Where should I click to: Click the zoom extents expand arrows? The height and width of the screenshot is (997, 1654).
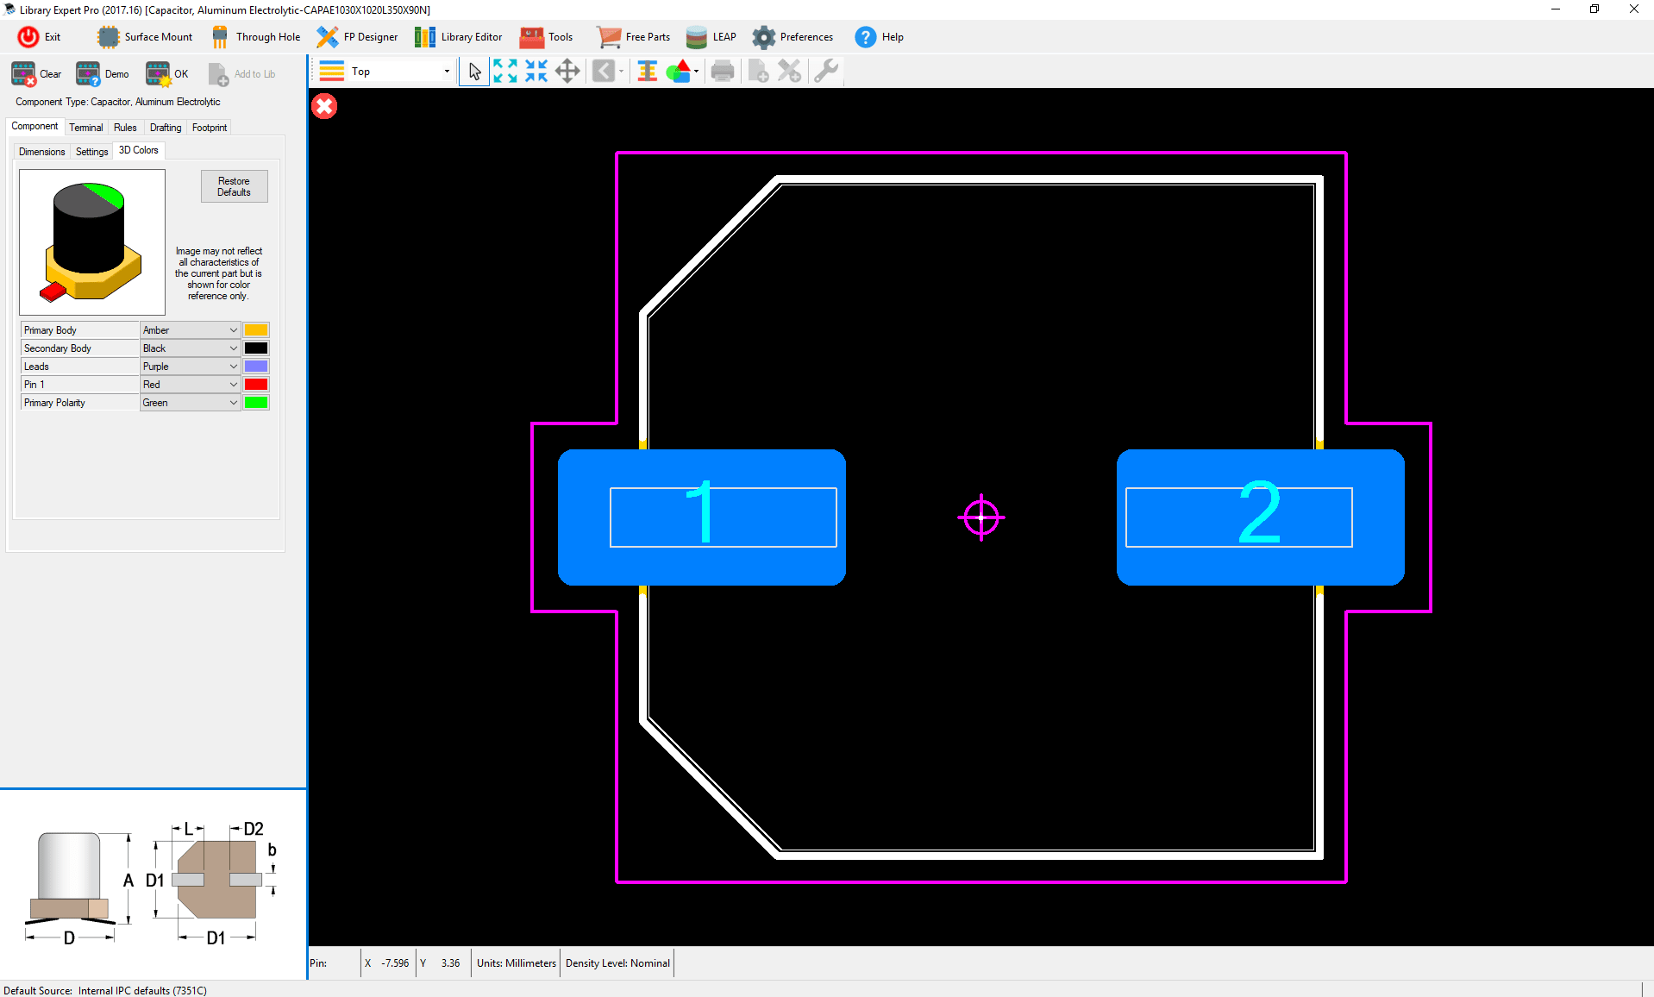click(x=505, y=71)
